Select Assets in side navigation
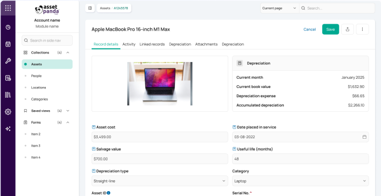Screen dimensions: 381x196 point(47,64)
